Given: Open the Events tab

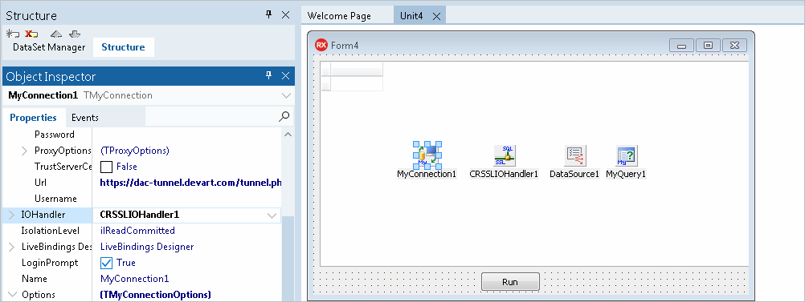Looking at the screenshot, I should tap(85, 118).
